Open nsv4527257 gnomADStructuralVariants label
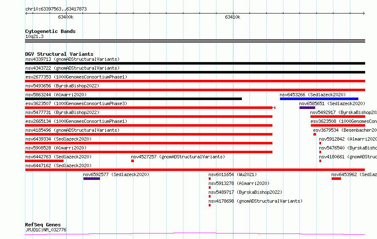Viewport: 377px width, 239px height. click(178, 157)
